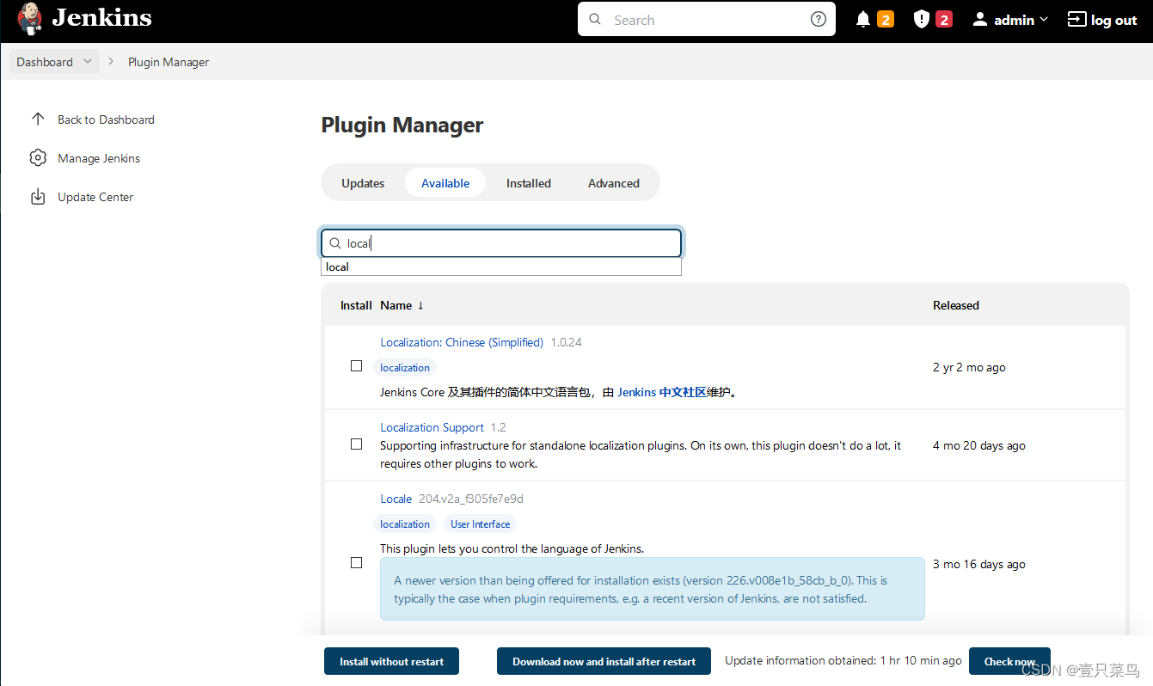
Task: Click the newer version notice box
Action: (x=653, y=589)
